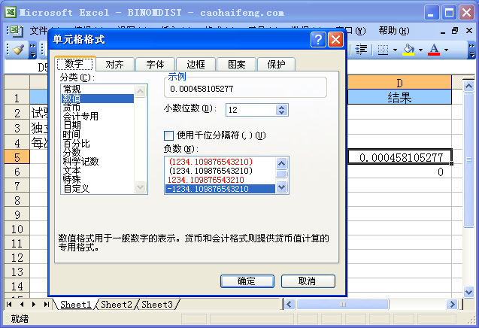Image resolution: width=479 pixels, height=328 pixels.
Task: Switch to the 字体 tab
Action: 155,64
